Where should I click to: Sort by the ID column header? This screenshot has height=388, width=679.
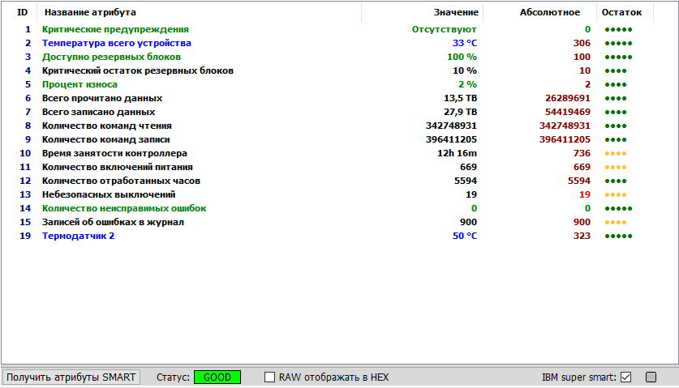coord(22,12)
